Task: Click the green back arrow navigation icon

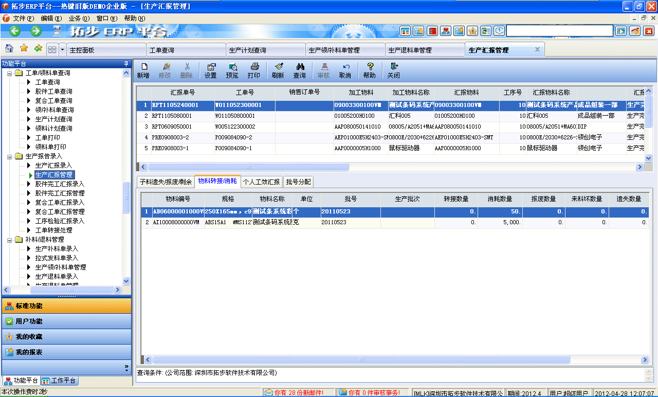Action: (14, 31)
